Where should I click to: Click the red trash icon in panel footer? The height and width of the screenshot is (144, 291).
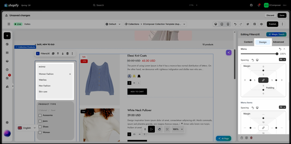[251, 138]
